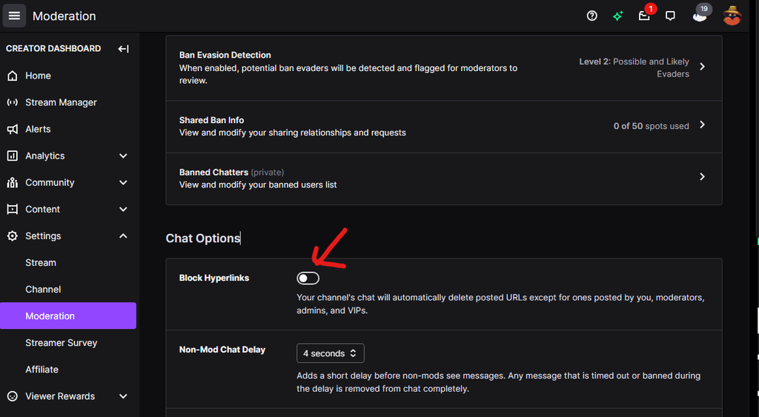Expand the Analytics sidebar section
The image size is (759, 417).
click(123, 156)
